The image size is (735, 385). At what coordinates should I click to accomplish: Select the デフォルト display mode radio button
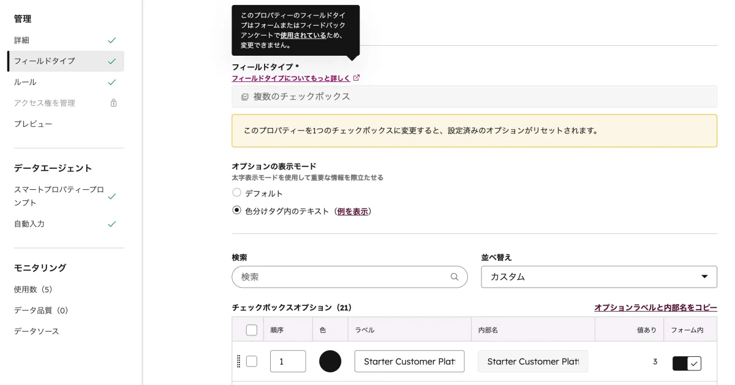pos(236,192)
